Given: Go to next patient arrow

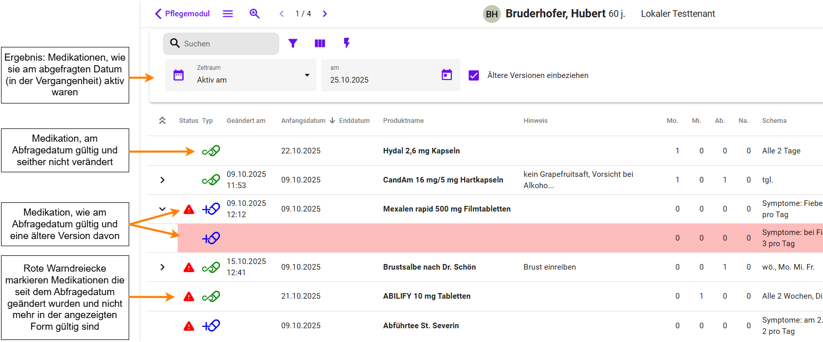Looking at the screenshot, I should [x=325, y=14].
